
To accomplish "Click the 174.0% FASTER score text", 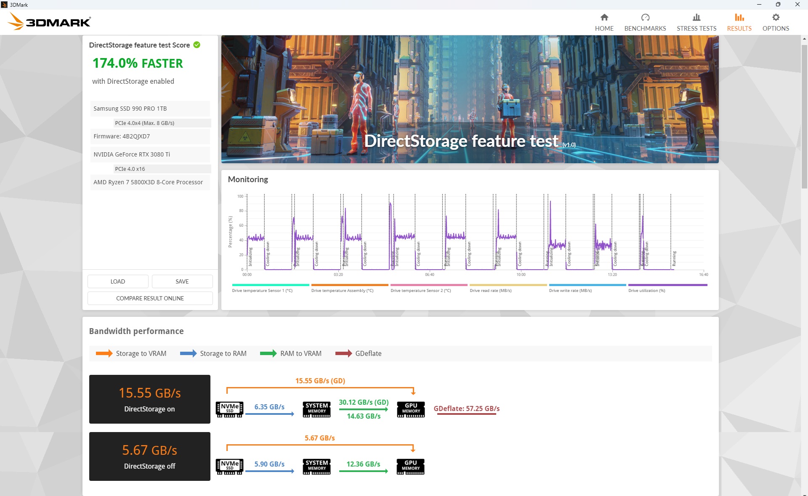I will [x=138, y=63].
